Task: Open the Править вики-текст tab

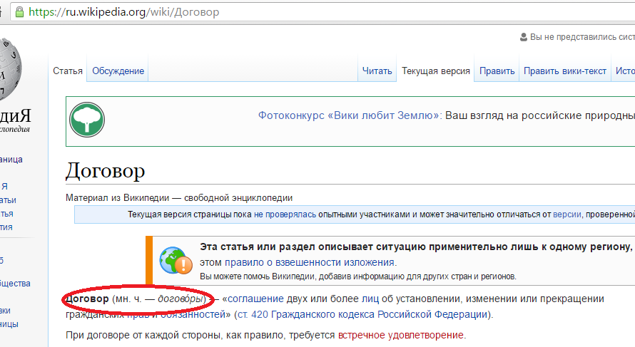Action: tap(565, 71)
